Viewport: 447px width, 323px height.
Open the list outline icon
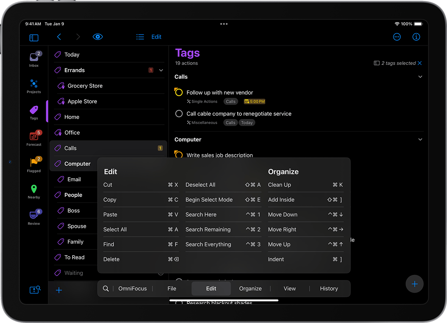(x=140, y=37)
